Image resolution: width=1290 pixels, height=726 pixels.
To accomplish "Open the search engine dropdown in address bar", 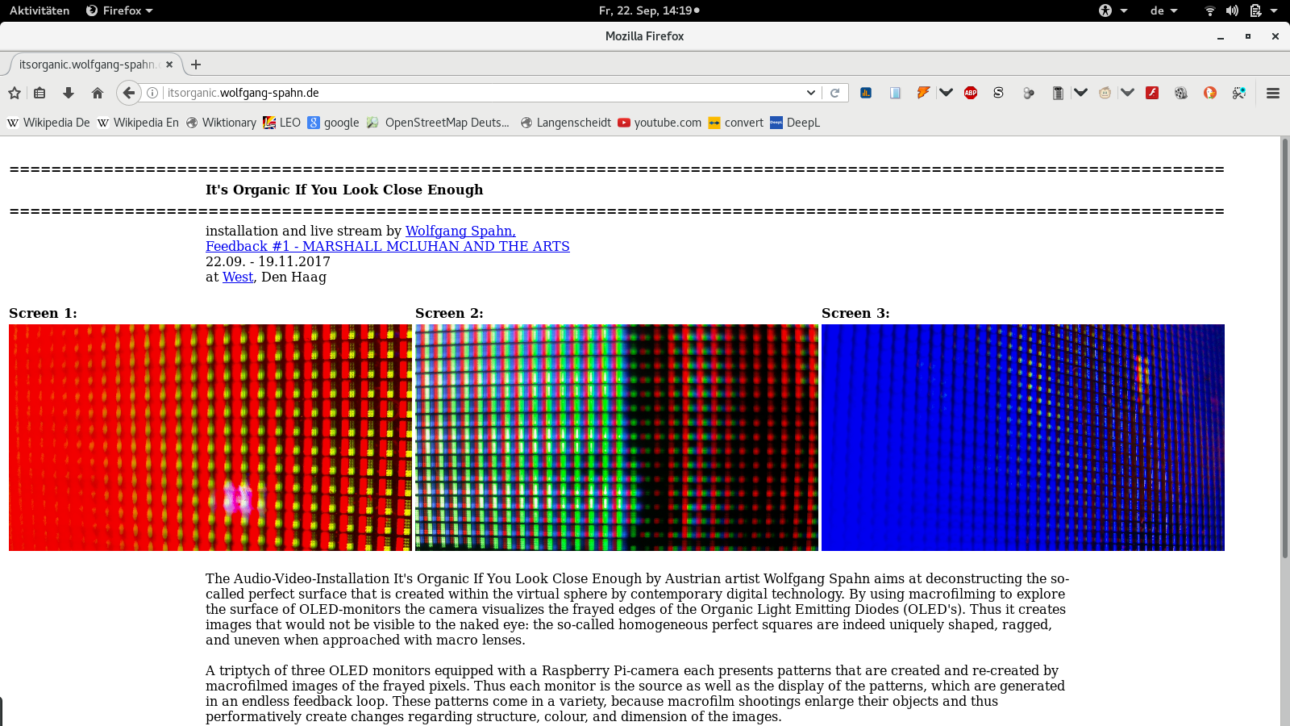I will (812, 93).
